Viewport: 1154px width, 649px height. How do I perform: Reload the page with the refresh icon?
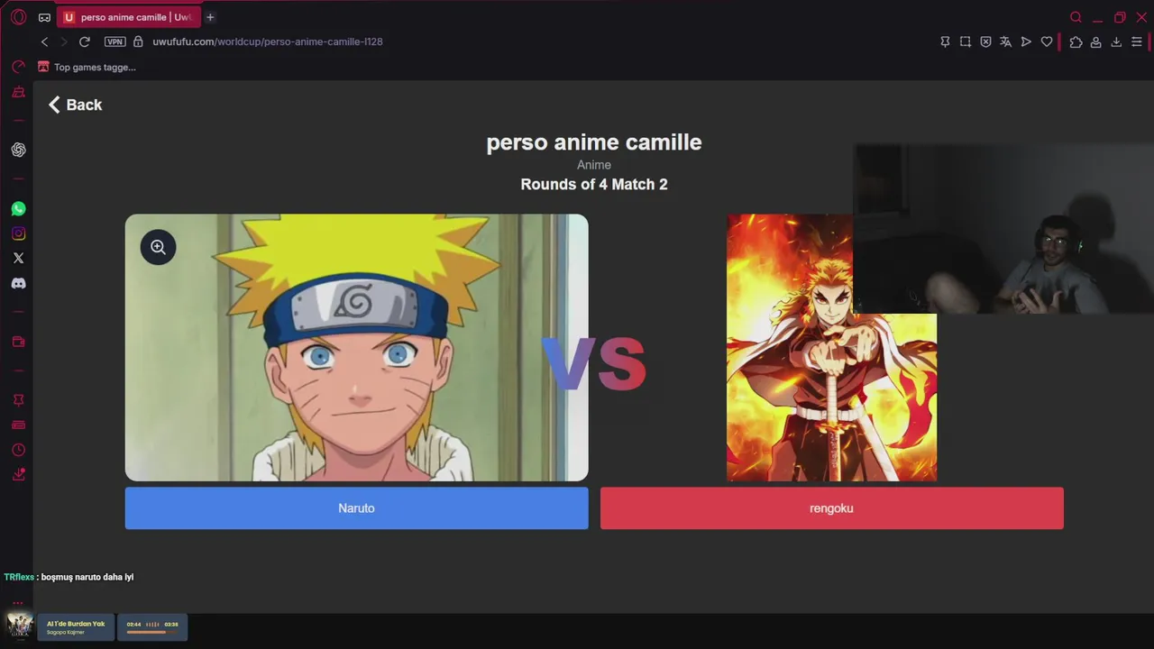85,41
